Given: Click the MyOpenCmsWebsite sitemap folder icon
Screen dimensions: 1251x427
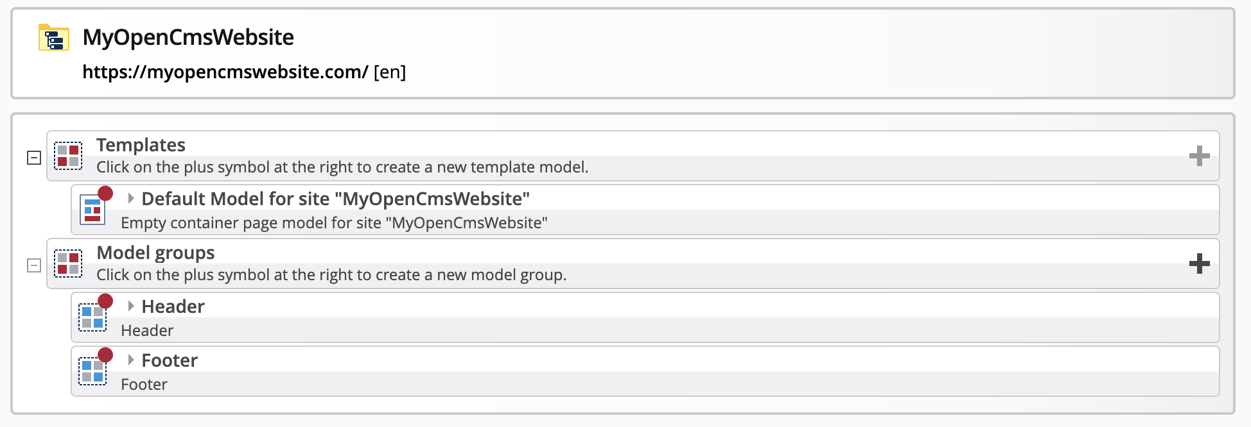Looking at the screenshot, I should click(54, 38).
